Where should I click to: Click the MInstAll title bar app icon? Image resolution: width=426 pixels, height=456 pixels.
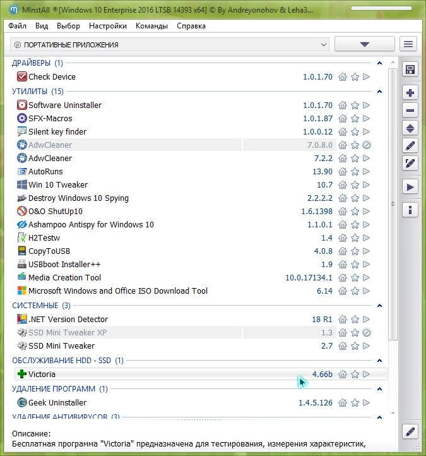tap(13, 10)
